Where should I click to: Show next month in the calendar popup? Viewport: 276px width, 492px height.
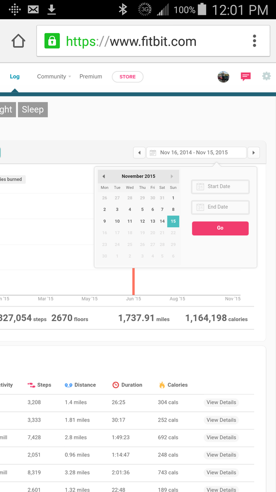point(172,176)
